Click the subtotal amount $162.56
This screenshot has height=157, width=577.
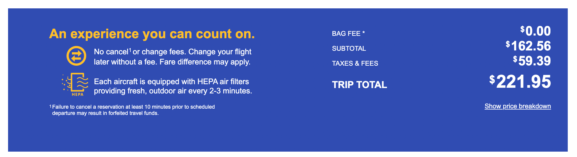(528, 46)
